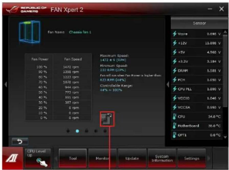Click the Fan Speed column header
This screenshot has width=229, height=170.
73,59
